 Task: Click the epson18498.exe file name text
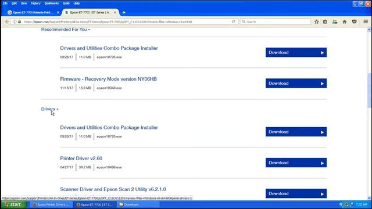pyautogui.click(x=109, y=167)
